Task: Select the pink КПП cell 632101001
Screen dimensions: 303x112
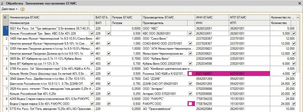Action: [249, 74]
